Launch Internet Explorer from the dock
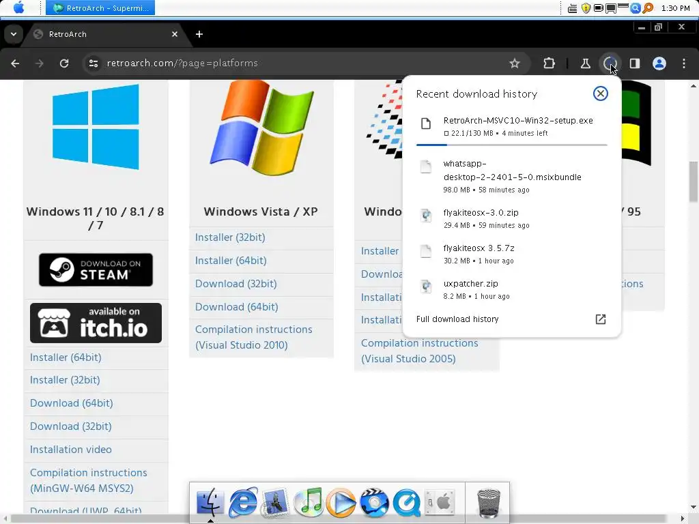This screenshot has width=699, height=524. click(x=243, y=503)
